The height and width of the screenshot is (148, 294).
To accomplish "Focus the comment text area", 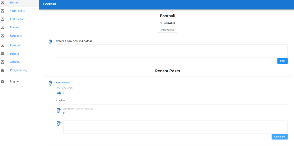I will (x=175, y=127).
